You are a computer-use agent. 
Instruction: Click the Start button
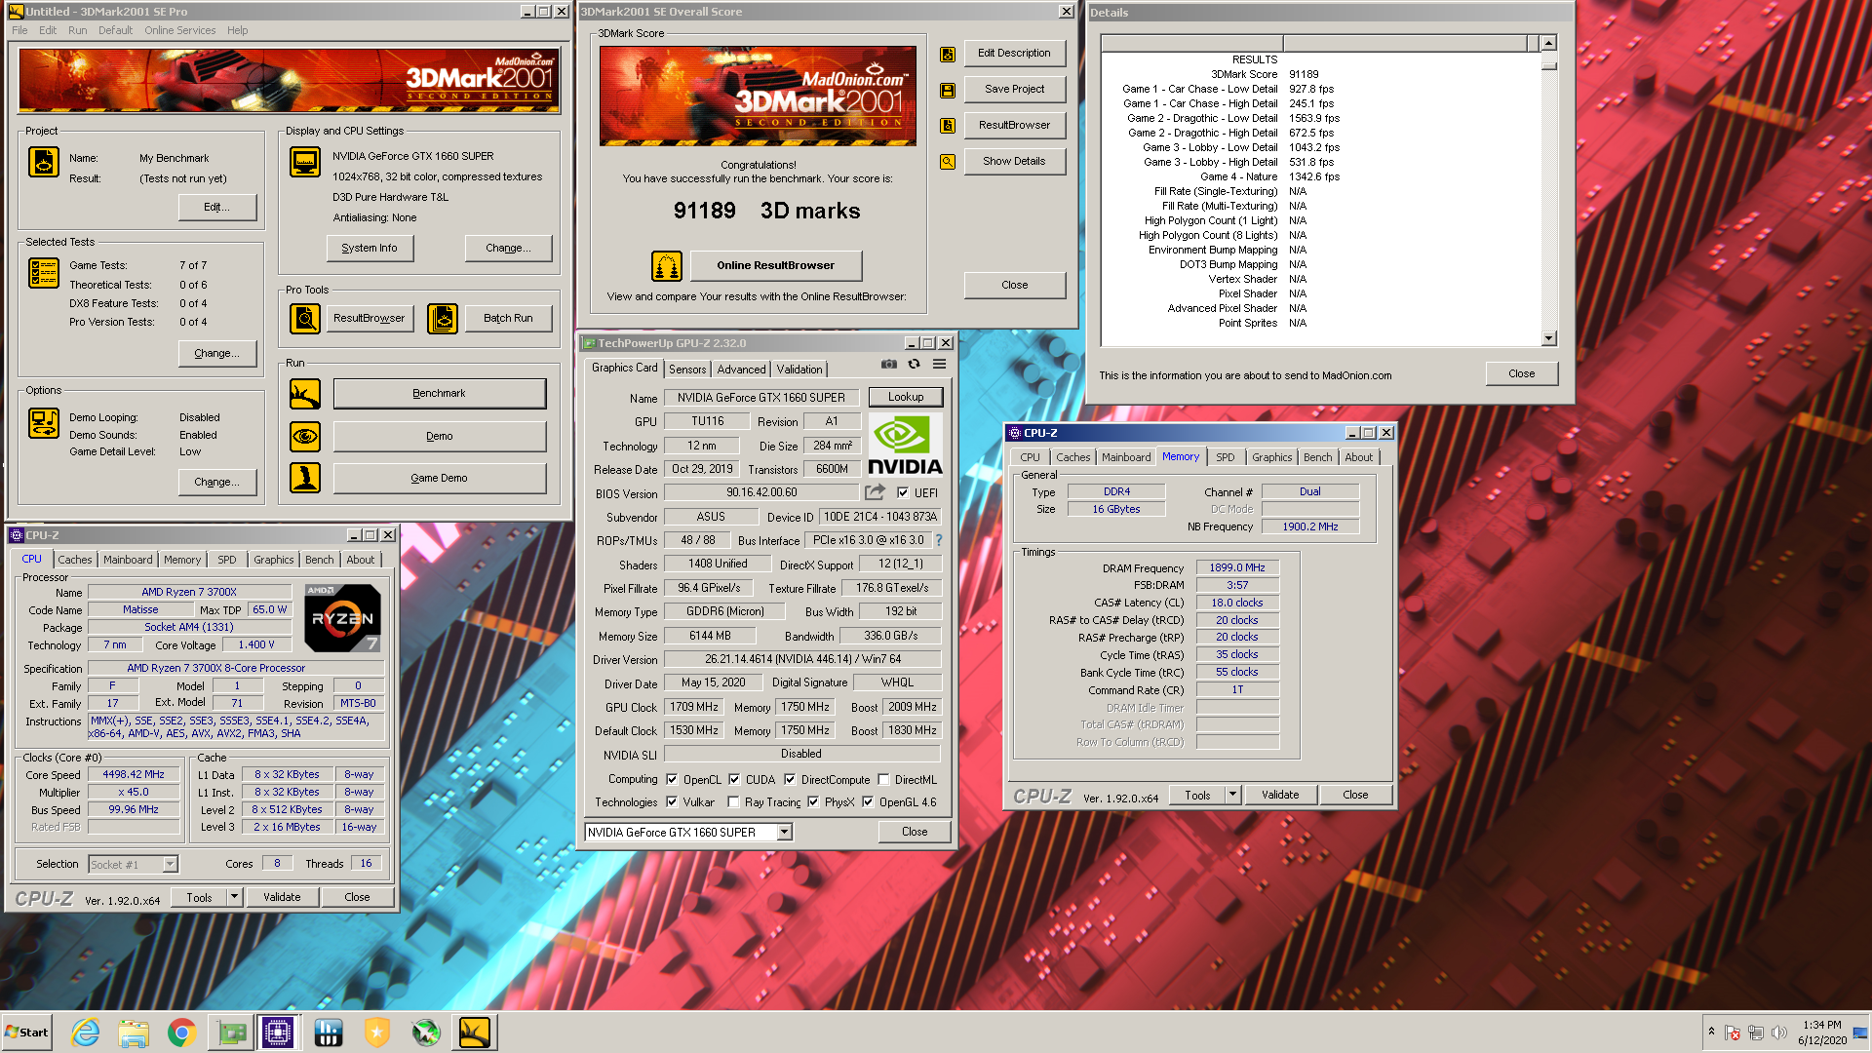[x=27, y=1033]
